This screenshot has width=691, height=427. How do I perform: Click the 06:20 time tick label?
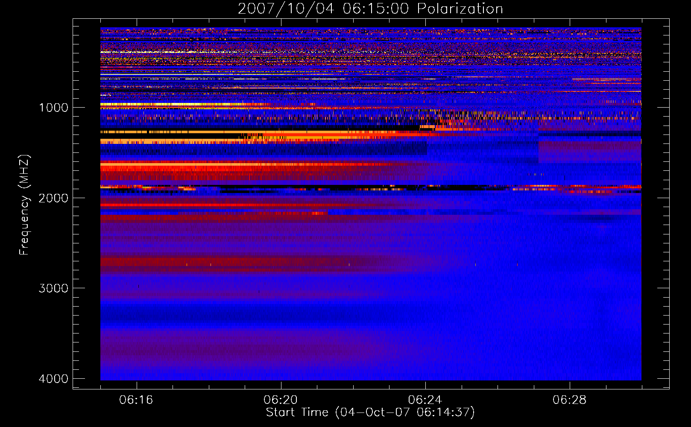pos(281,400)
